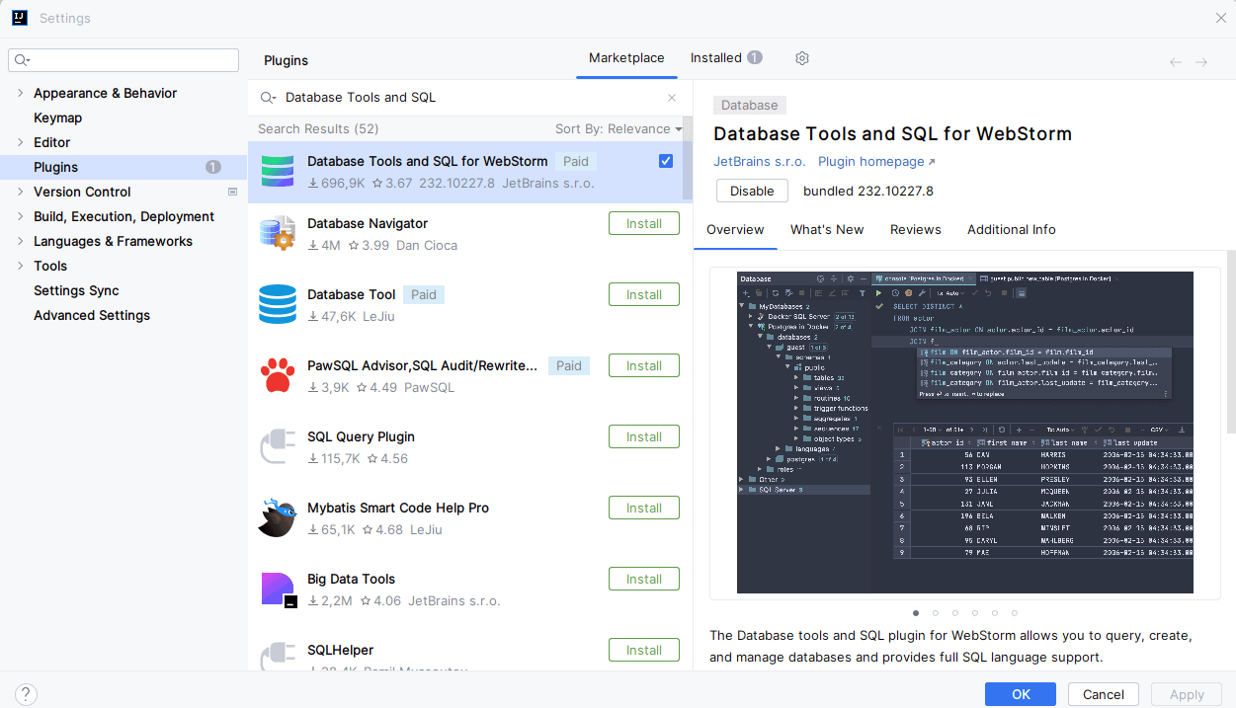
Task: Open the help question mark button
Action: pos(27,694)
